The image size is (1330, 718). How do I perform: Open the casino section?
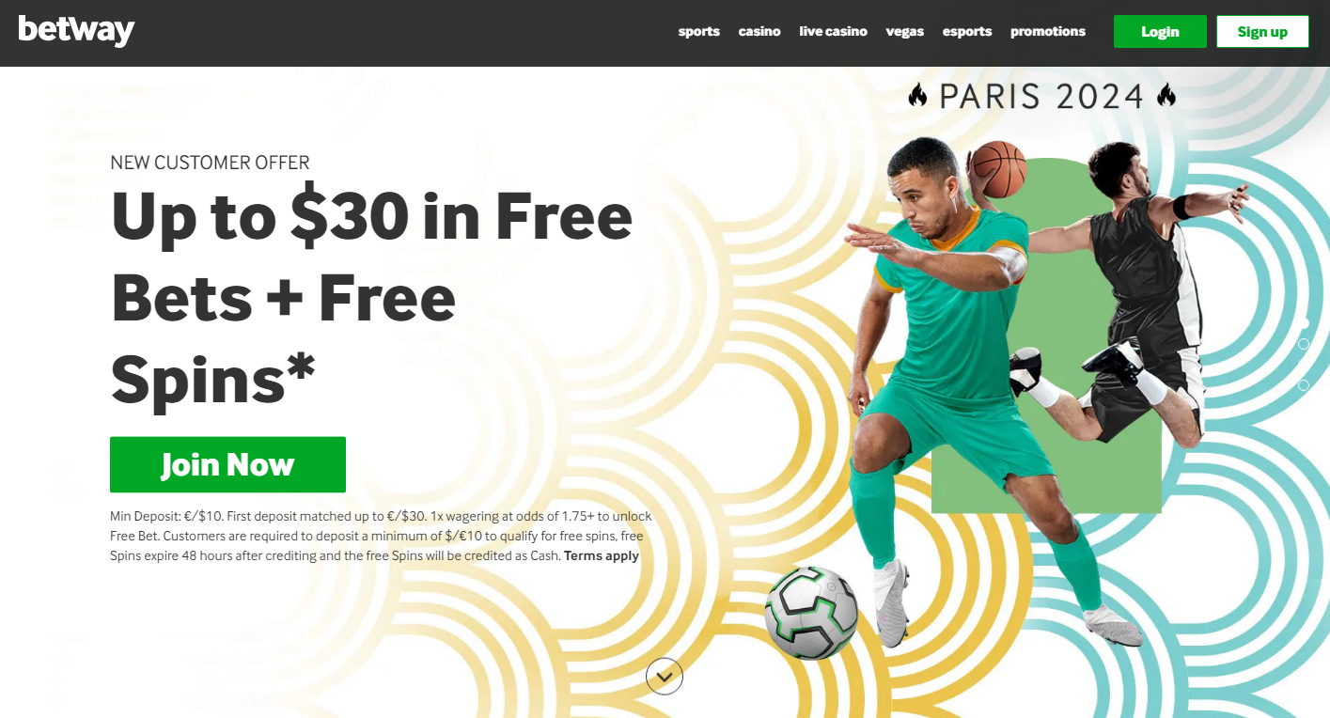(x=759, y=31)
